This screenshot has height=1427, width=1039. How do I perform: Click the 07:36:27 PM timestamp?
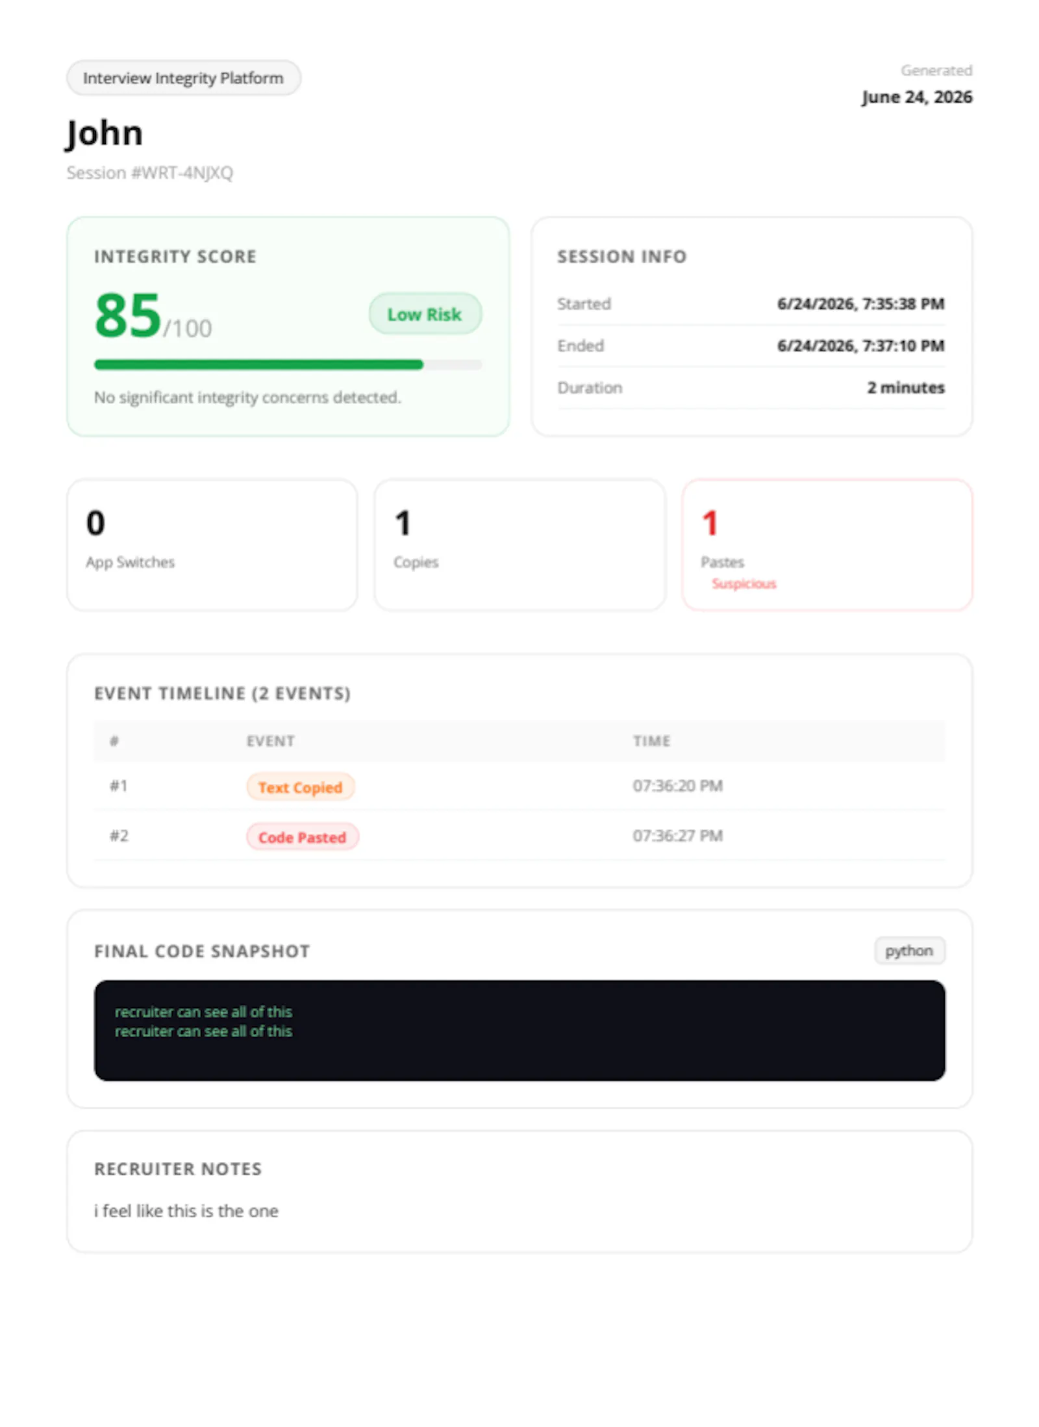[x=677, y=836]
